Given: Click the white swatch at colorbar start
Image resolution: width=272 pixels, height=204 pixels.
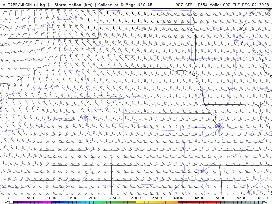Looking at the screenshot, I should point(11,202).
